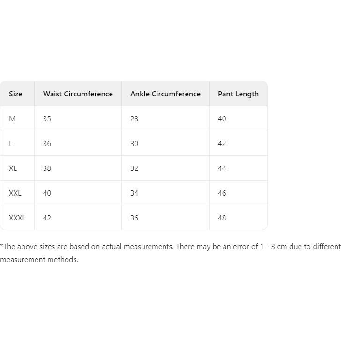Click waist value 35 for size M

point(47,119)
